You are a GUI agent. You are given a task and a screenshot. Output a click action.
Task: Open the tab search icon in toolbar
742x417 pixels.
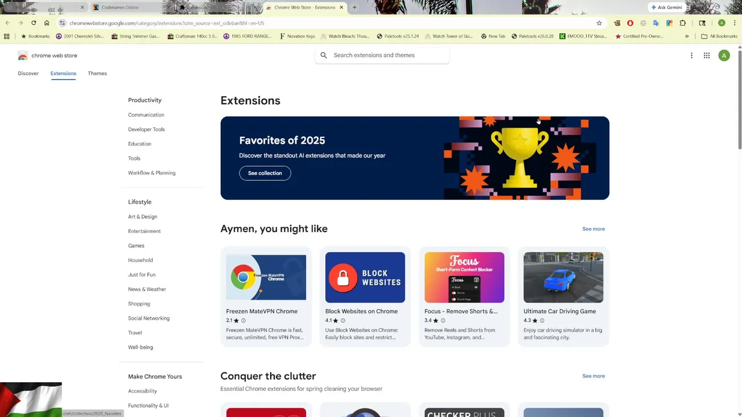tap(702, 23)
